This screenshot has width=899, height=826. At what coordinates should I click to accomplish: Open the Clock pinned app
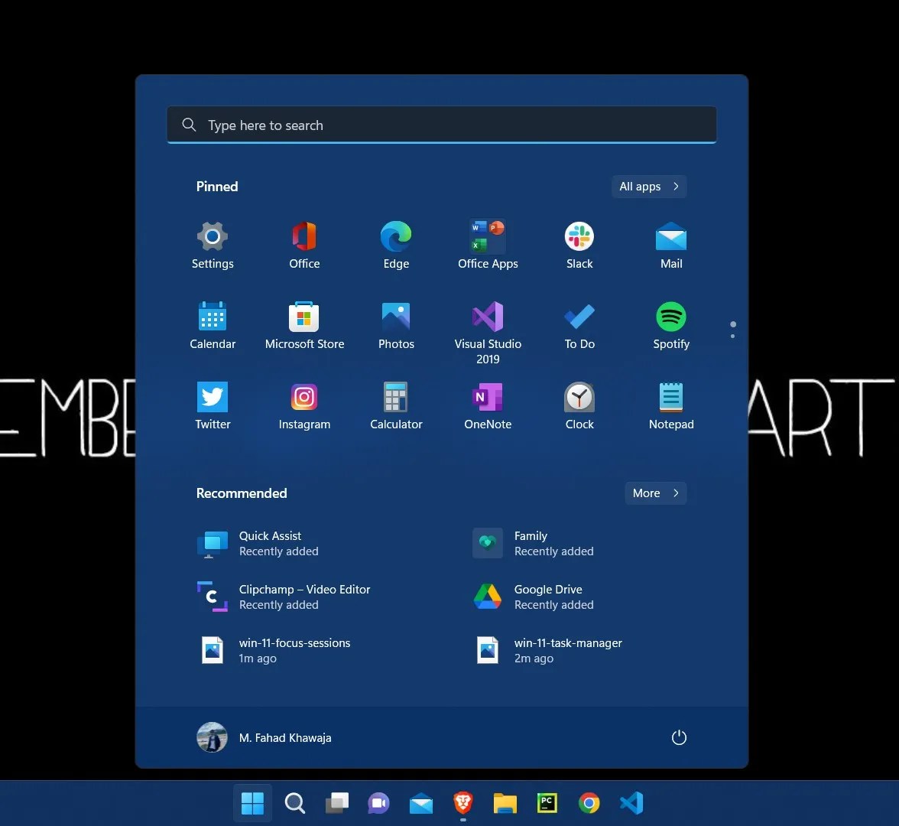pos(579,405)
